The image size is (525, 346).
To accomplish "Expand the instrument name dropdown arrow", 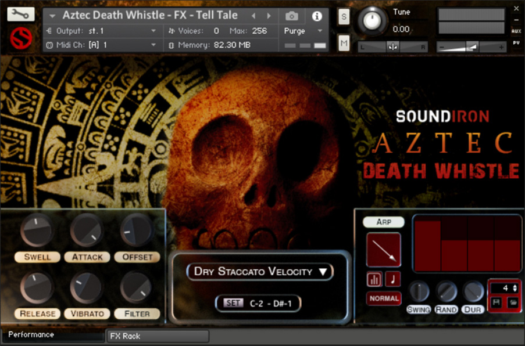I will (x=52, y=16).
